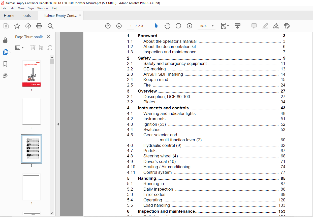313x217 pixels.
Task: Click the insert pages scissor icon
Action: point(41,48)
